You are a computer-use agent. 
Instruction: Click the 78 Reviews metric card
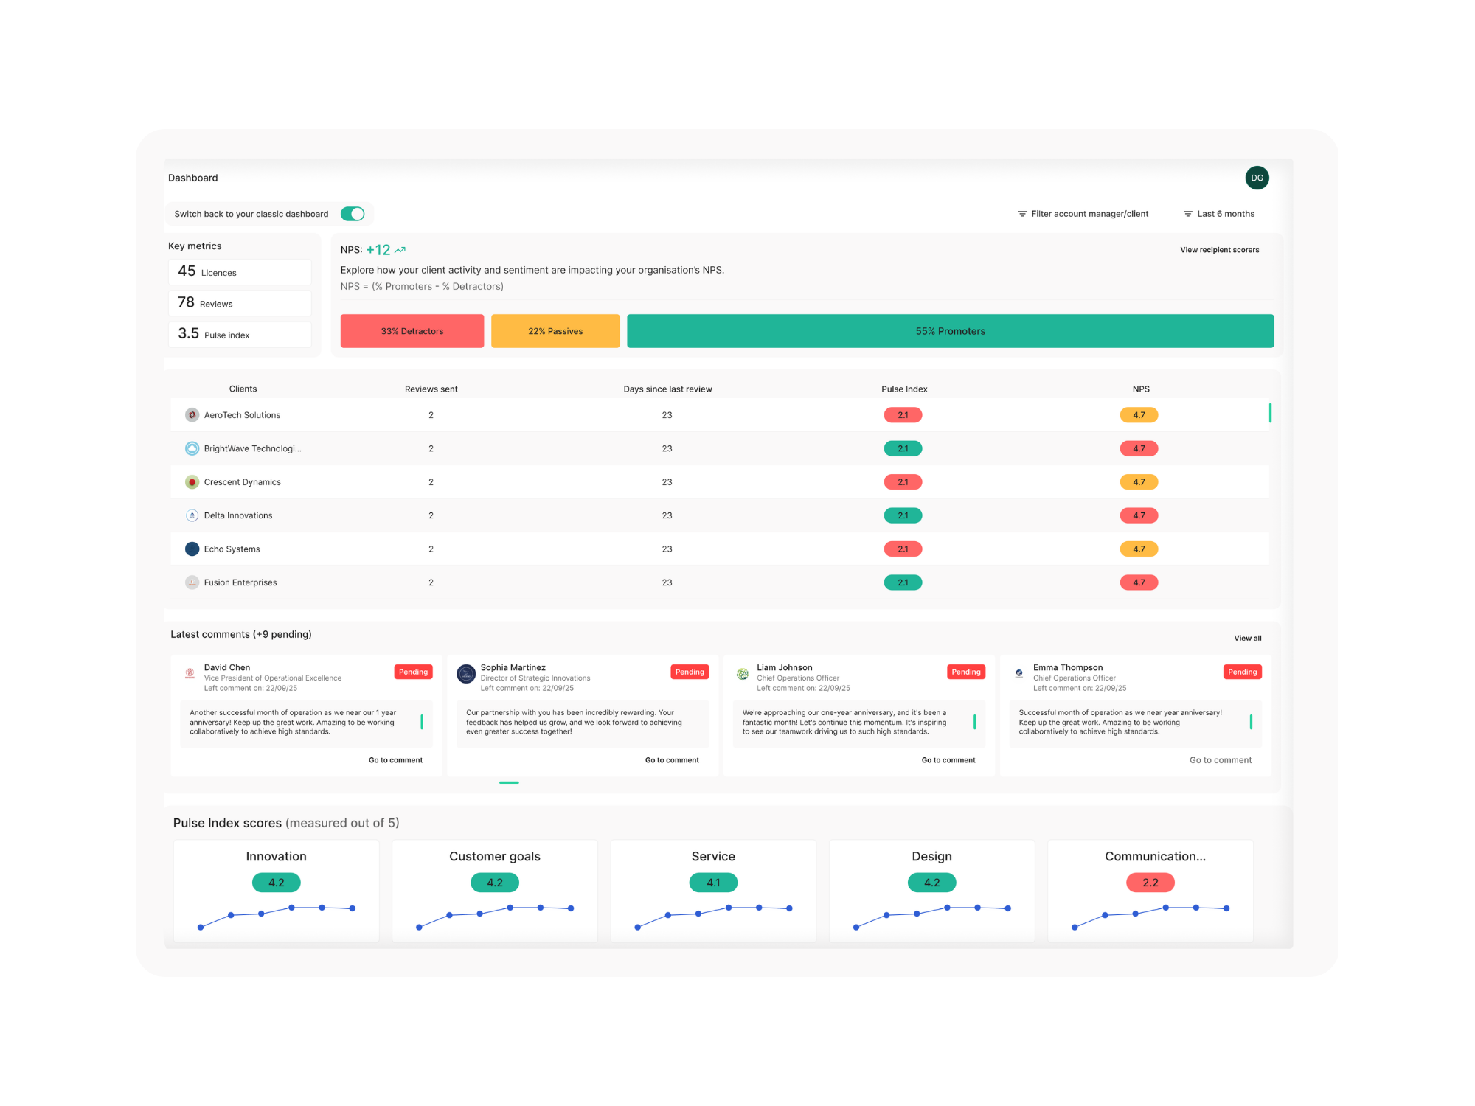pyautogui.click(x=240, y=303)
